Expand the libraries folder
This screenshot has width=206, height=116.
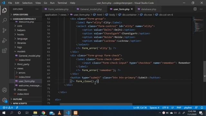pos(22,43)
